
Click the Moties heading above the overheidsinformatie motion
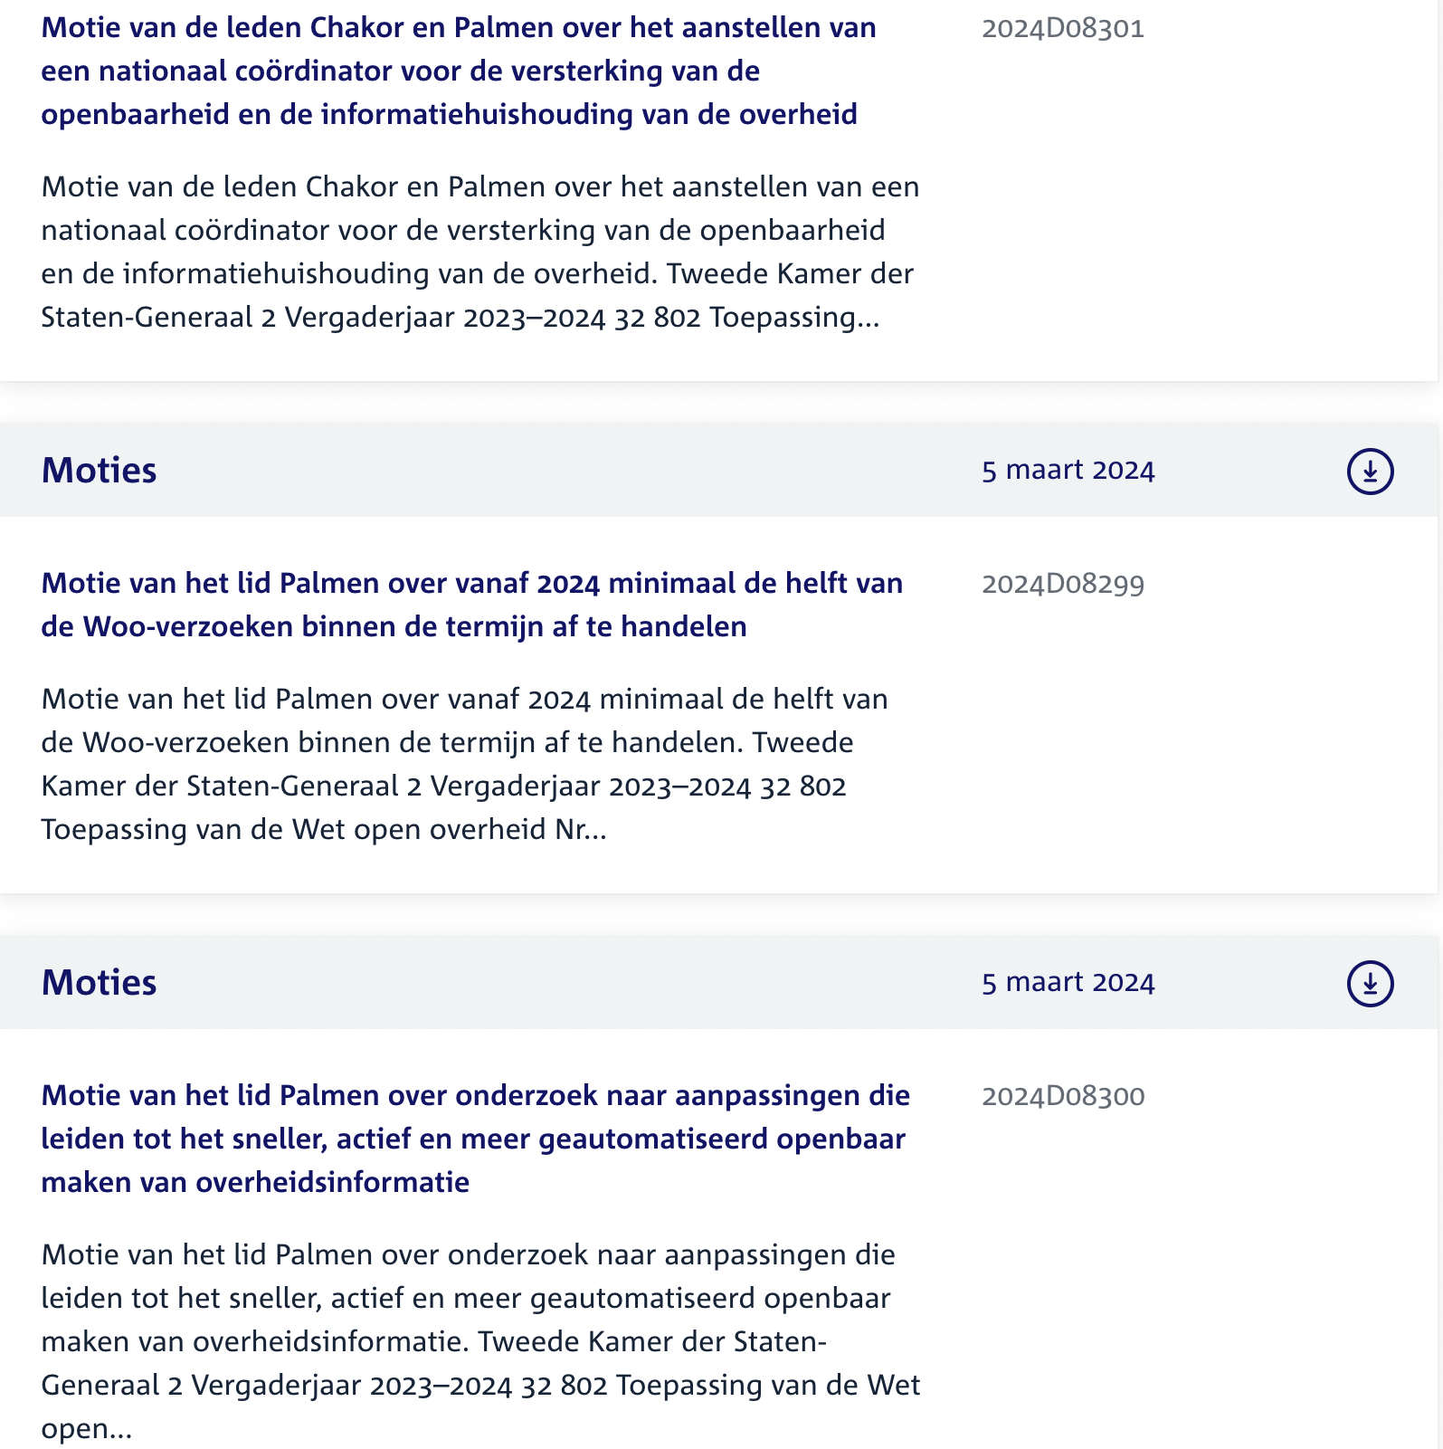[x=100, y=983]
